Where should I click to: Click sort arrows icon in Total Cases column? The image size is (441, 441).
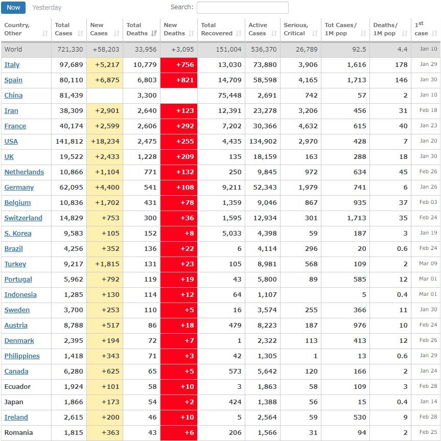click(80, 34)
